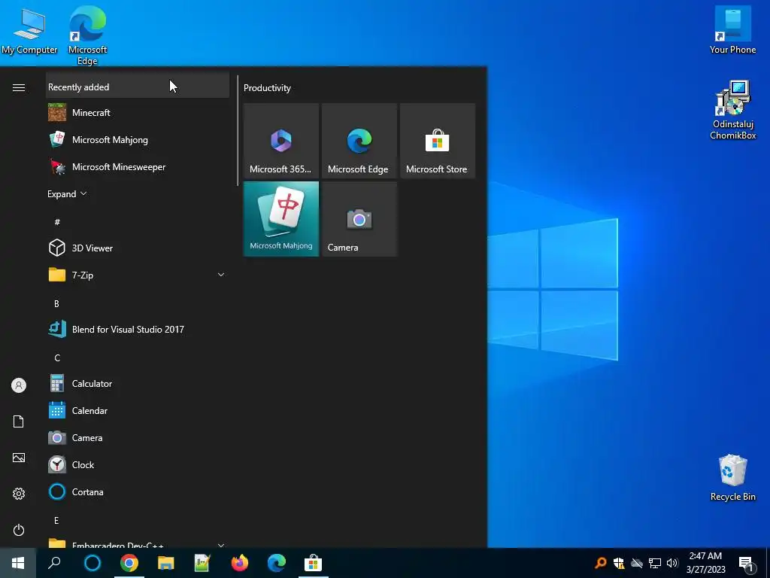Click the E letter header in the app list
The height and width of the screenshot is (578, 770).
[56, 520]
